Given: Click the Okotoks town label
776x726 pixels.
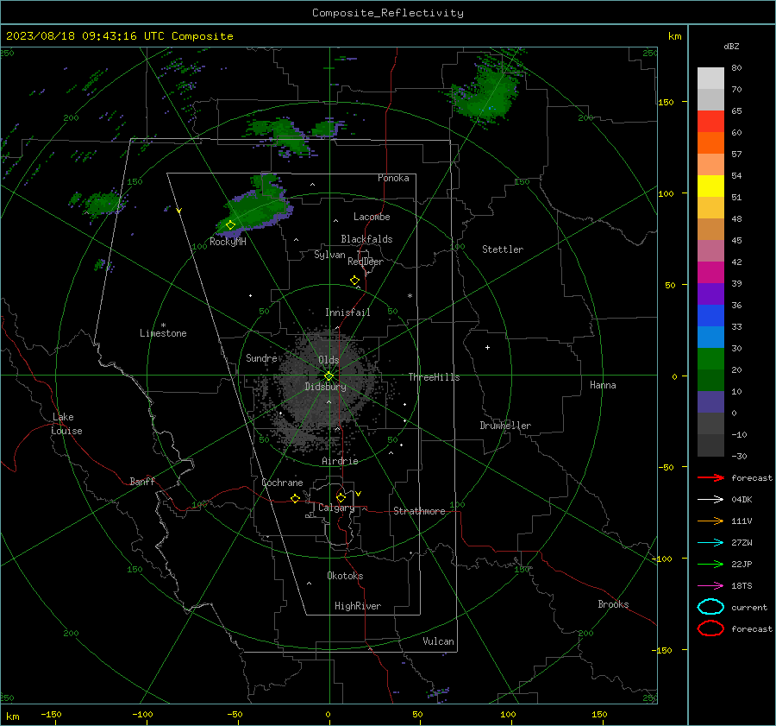Looking at the screenshot, I should (345, 576).
